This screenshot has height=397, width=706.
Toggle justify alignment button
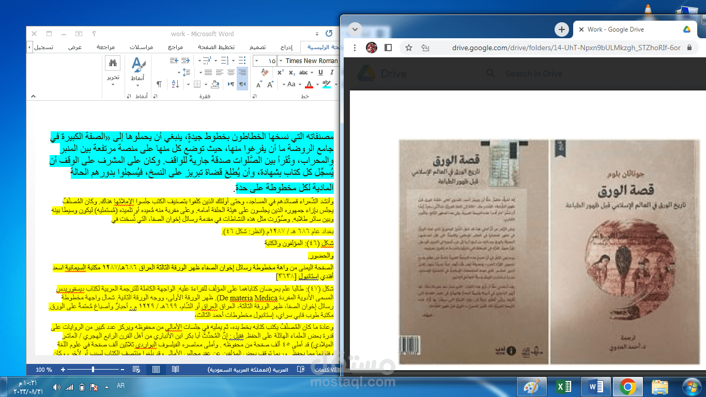click(208, 72)
